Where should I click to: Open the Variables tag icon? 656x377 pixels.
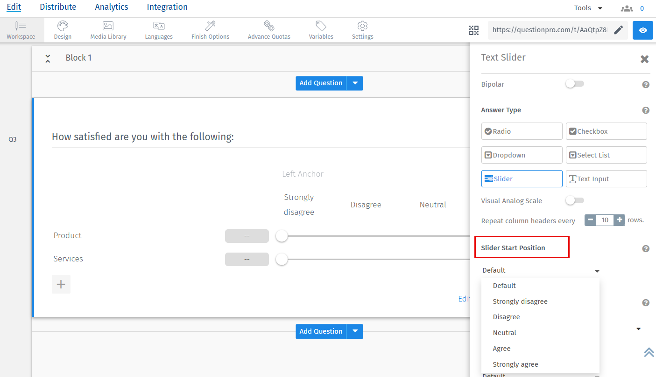pos(321,30)
